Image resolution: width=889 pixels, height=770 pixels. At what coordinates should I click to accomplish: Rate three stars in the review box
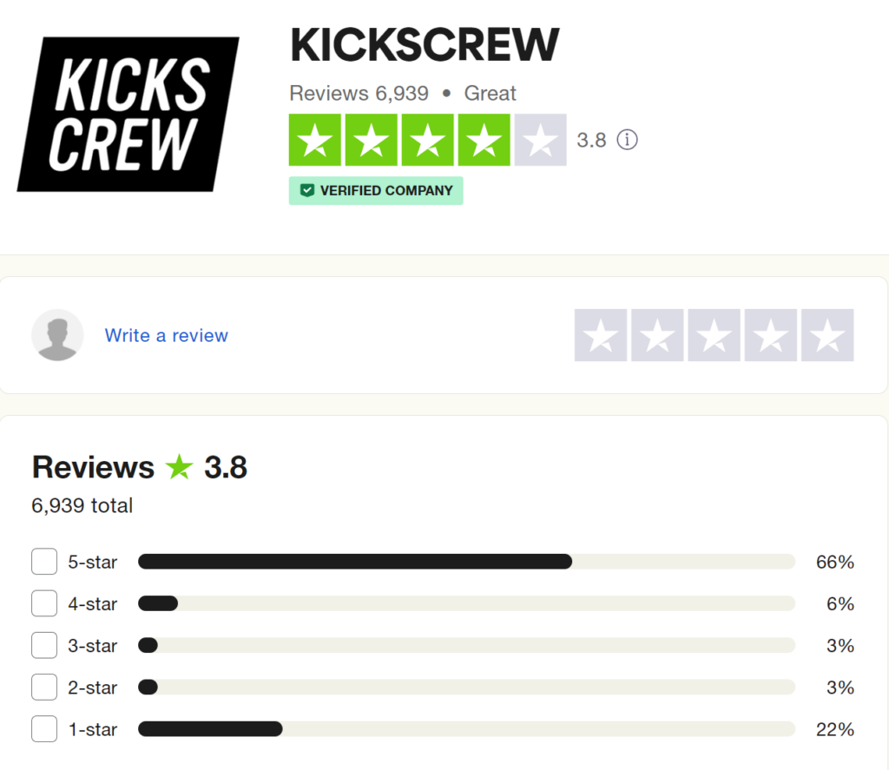coord(714,335)
